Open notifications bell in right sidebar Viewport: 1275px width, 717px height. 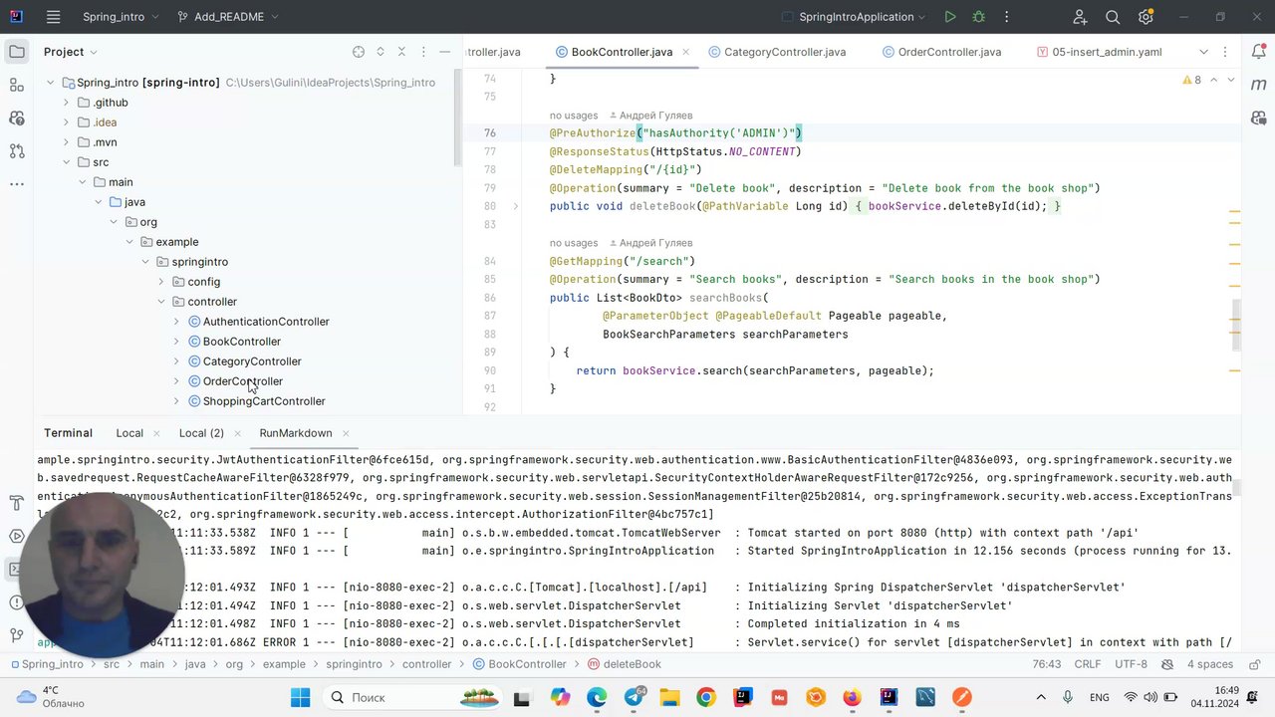1258,52
